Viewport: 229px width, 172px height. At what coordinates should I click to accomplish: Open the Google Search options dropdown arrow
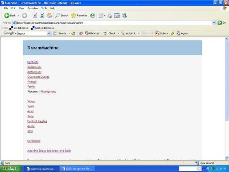[69, 34]
